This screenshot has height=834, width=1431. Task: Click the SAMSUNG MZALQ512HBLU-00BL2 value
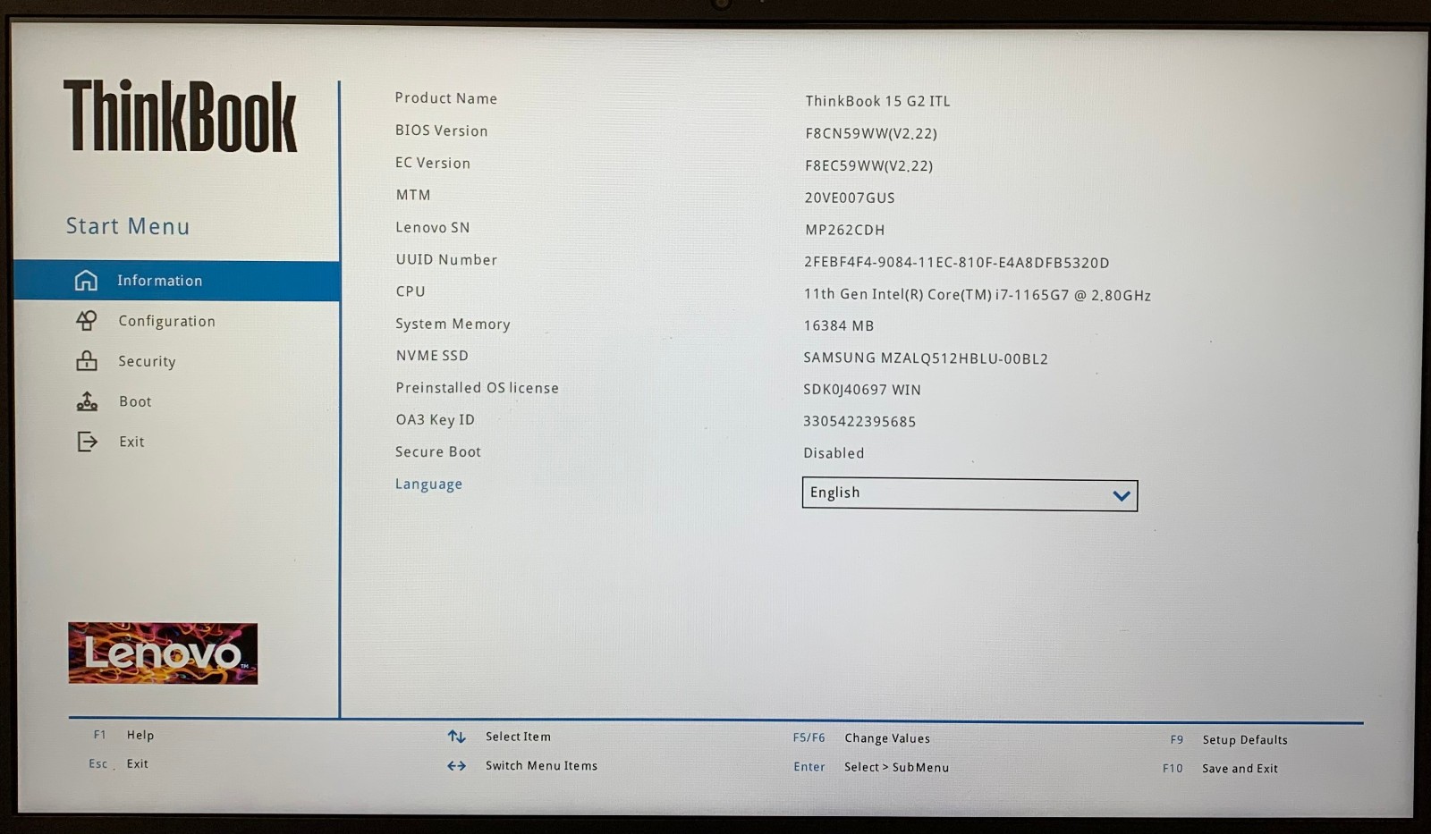(926, 358)
